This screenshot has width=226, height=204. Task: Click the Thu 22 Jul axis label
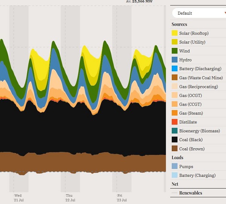tap(70, 198)
